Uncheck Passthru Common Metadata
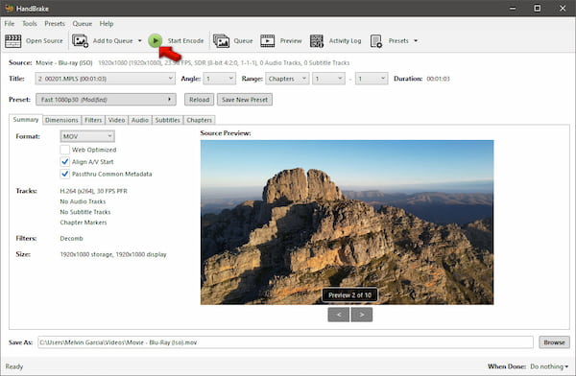The width and height of the screenshot is (576, 376). point(64,174)
